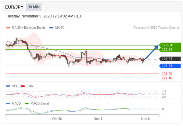The width and height of the screenshot is (183, 126).
Task: Click the green MACD Signal legend swatch
Action: point(27,104)
